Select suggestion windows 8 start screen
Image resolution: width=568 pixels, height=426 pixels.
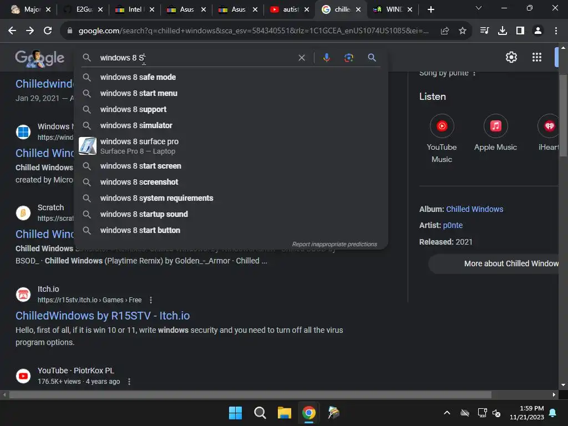point(231,166)
